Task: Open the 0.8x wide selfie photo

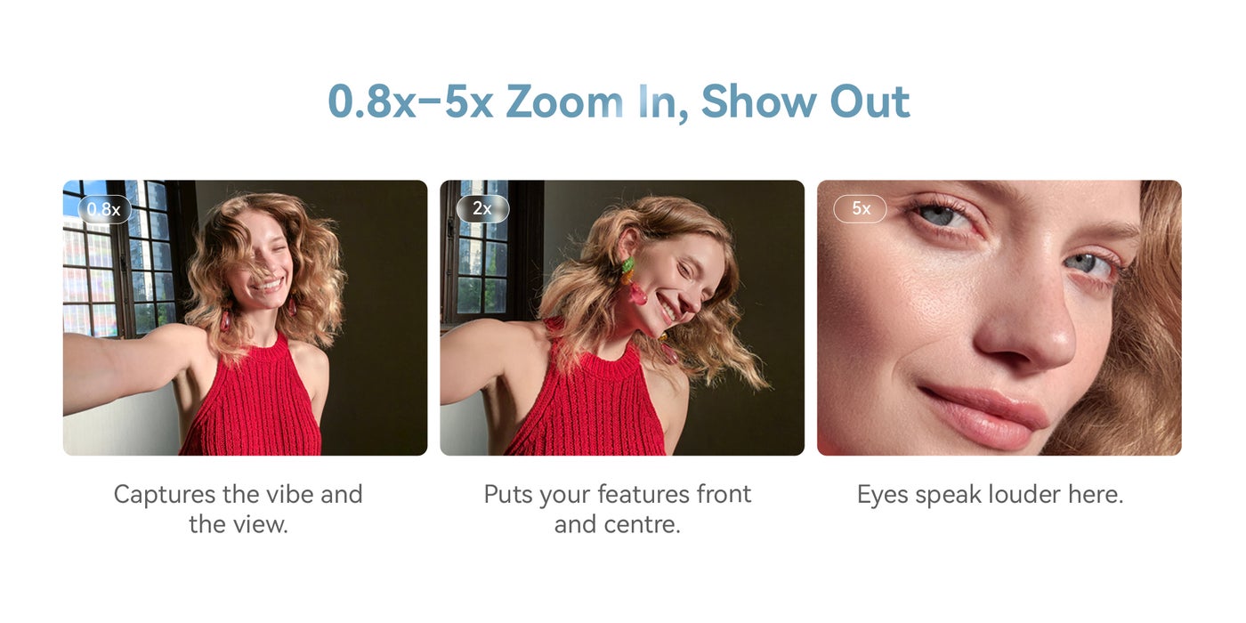Action: coord(245,318)
